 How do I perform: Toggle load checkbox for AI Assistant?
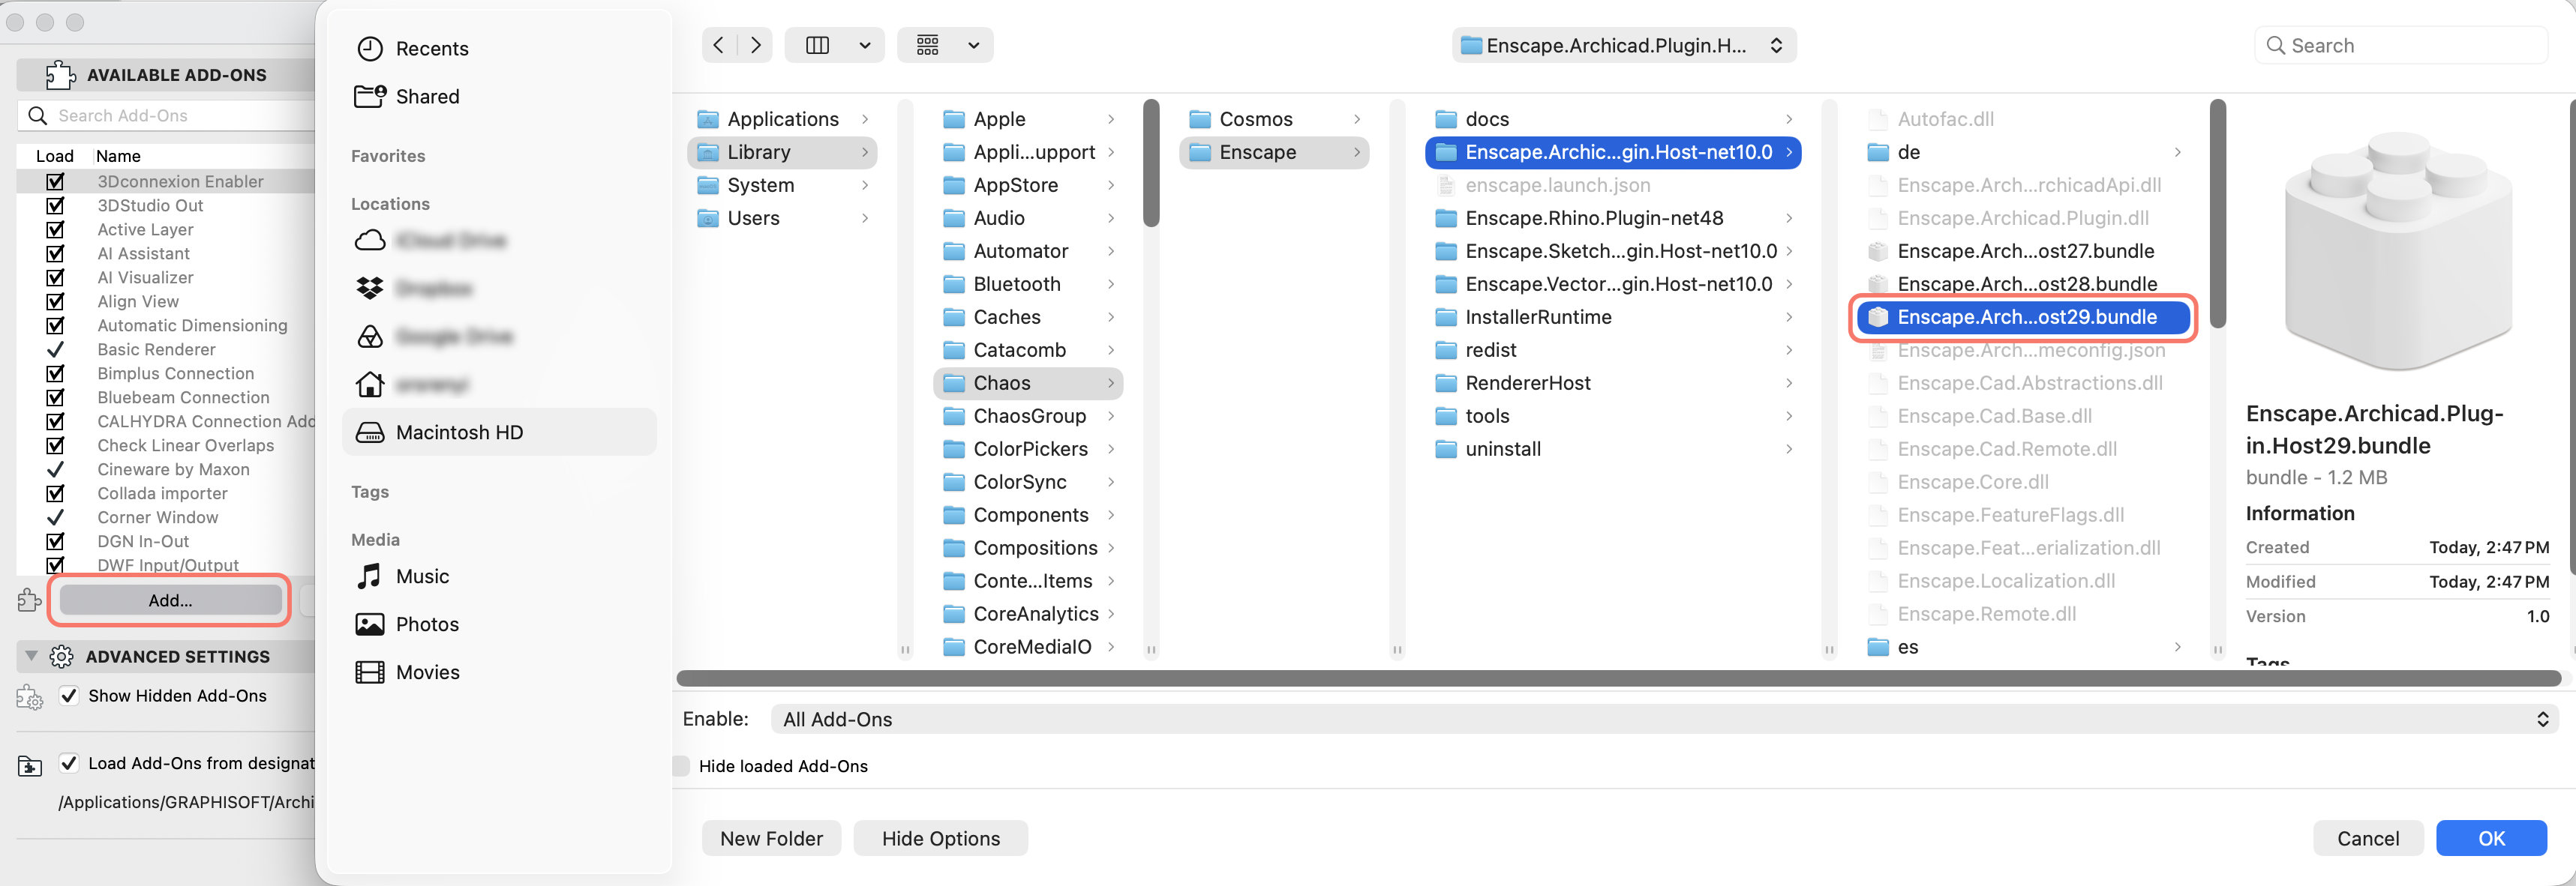pos(55,253)
